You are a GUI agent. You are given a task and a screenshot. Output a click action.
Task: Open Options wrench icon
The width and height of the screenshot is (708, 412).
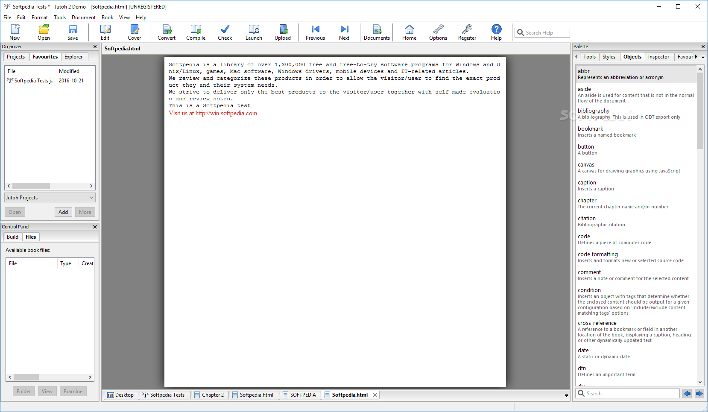click(x=438, y=32)
